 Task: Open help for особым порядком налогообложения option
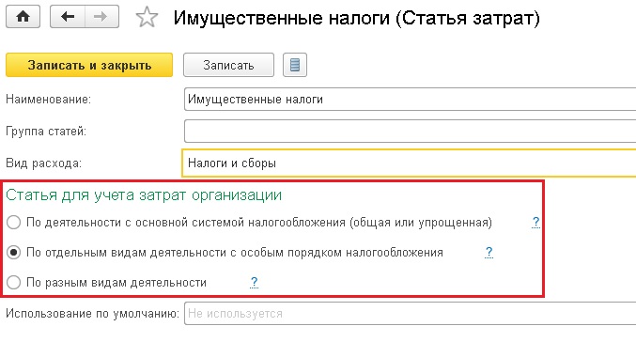489,253
